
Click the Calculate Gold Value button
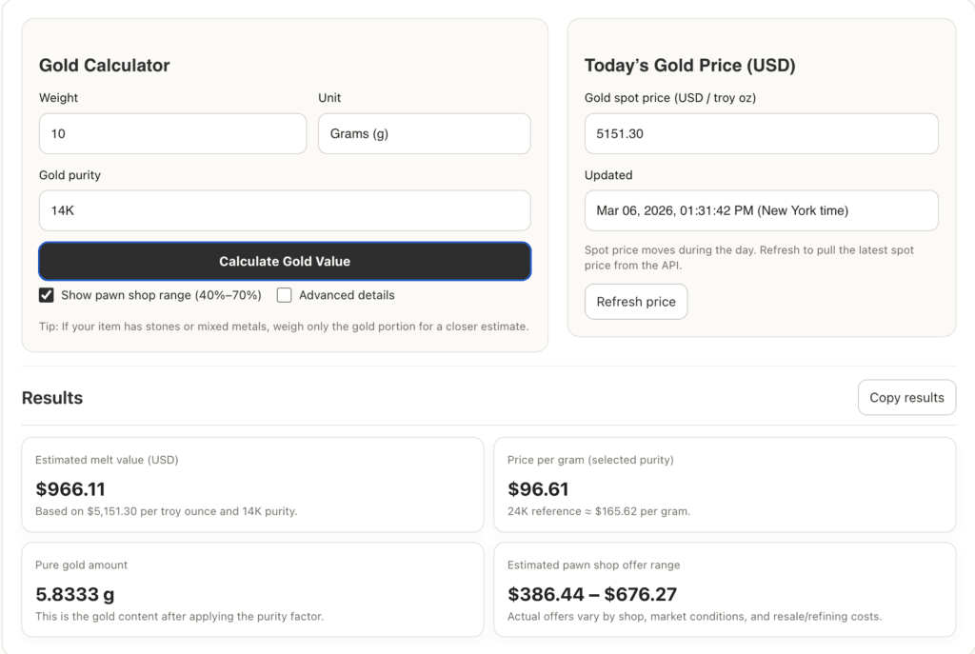coord(284,261)
